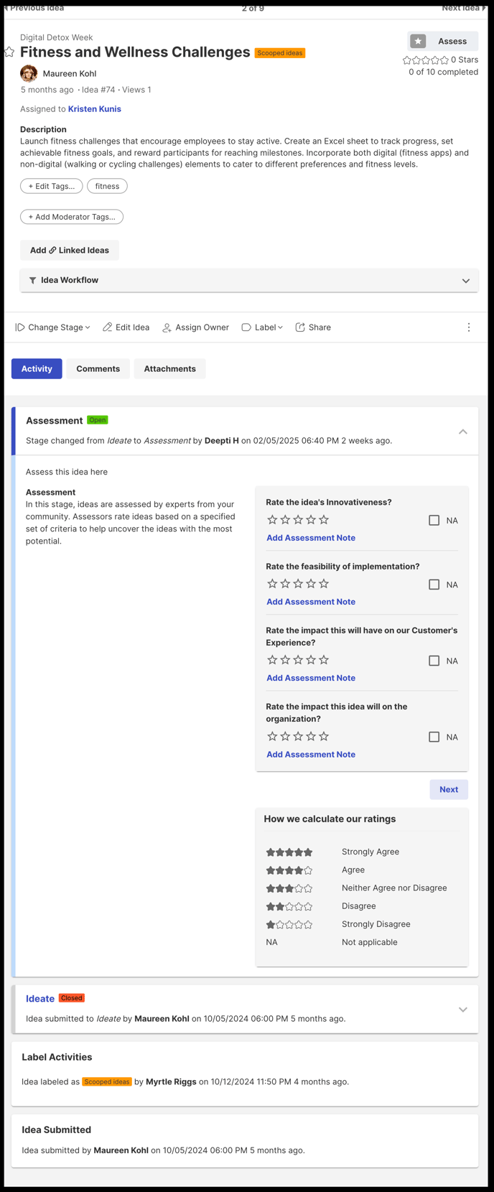Click Edit Idea
Viewport: 494px width, 1192px height.
pos(126,327)
